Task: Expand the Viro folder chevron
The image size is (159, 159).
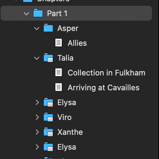Action: point(37,117)
